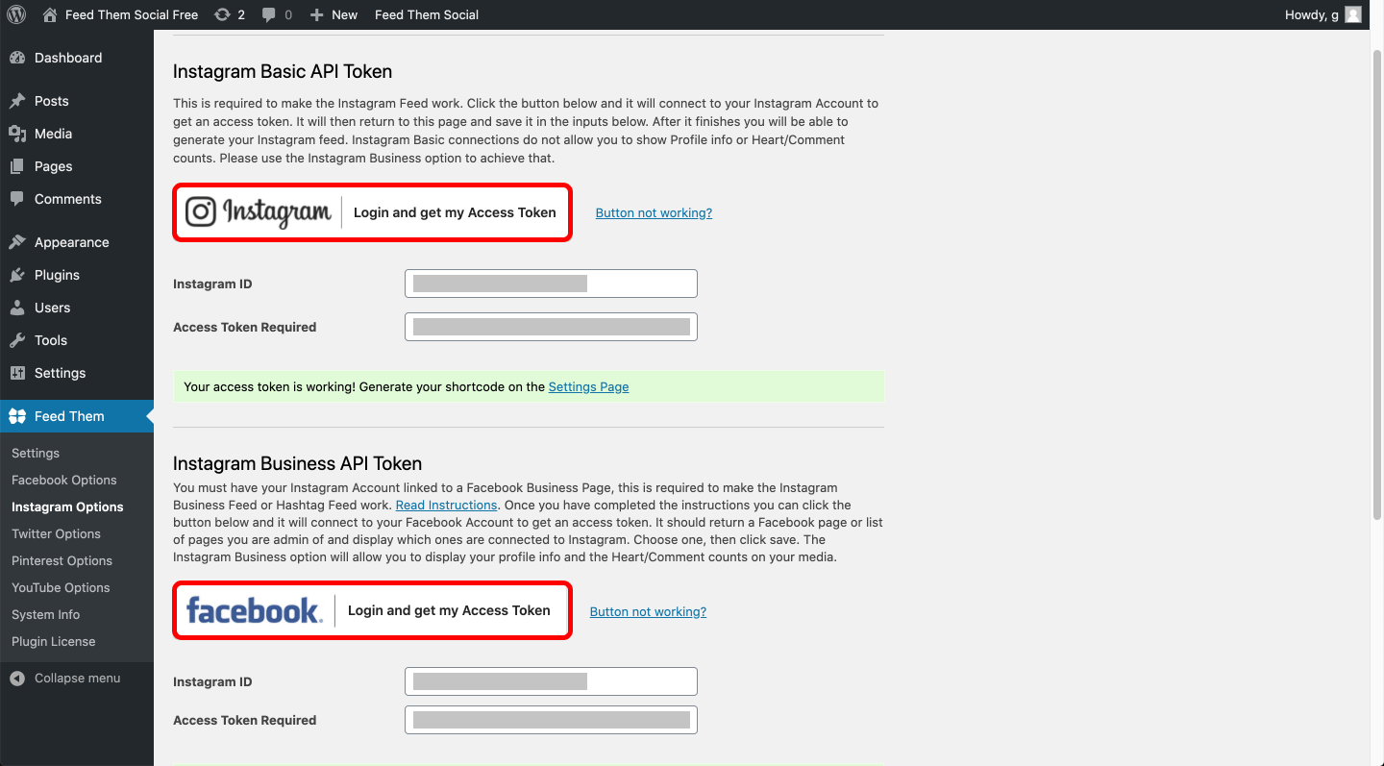Viewport: 1384px width, 766px height.
Task: Click the Comments bubble icon in sidebar
Action: click(17, 199)
